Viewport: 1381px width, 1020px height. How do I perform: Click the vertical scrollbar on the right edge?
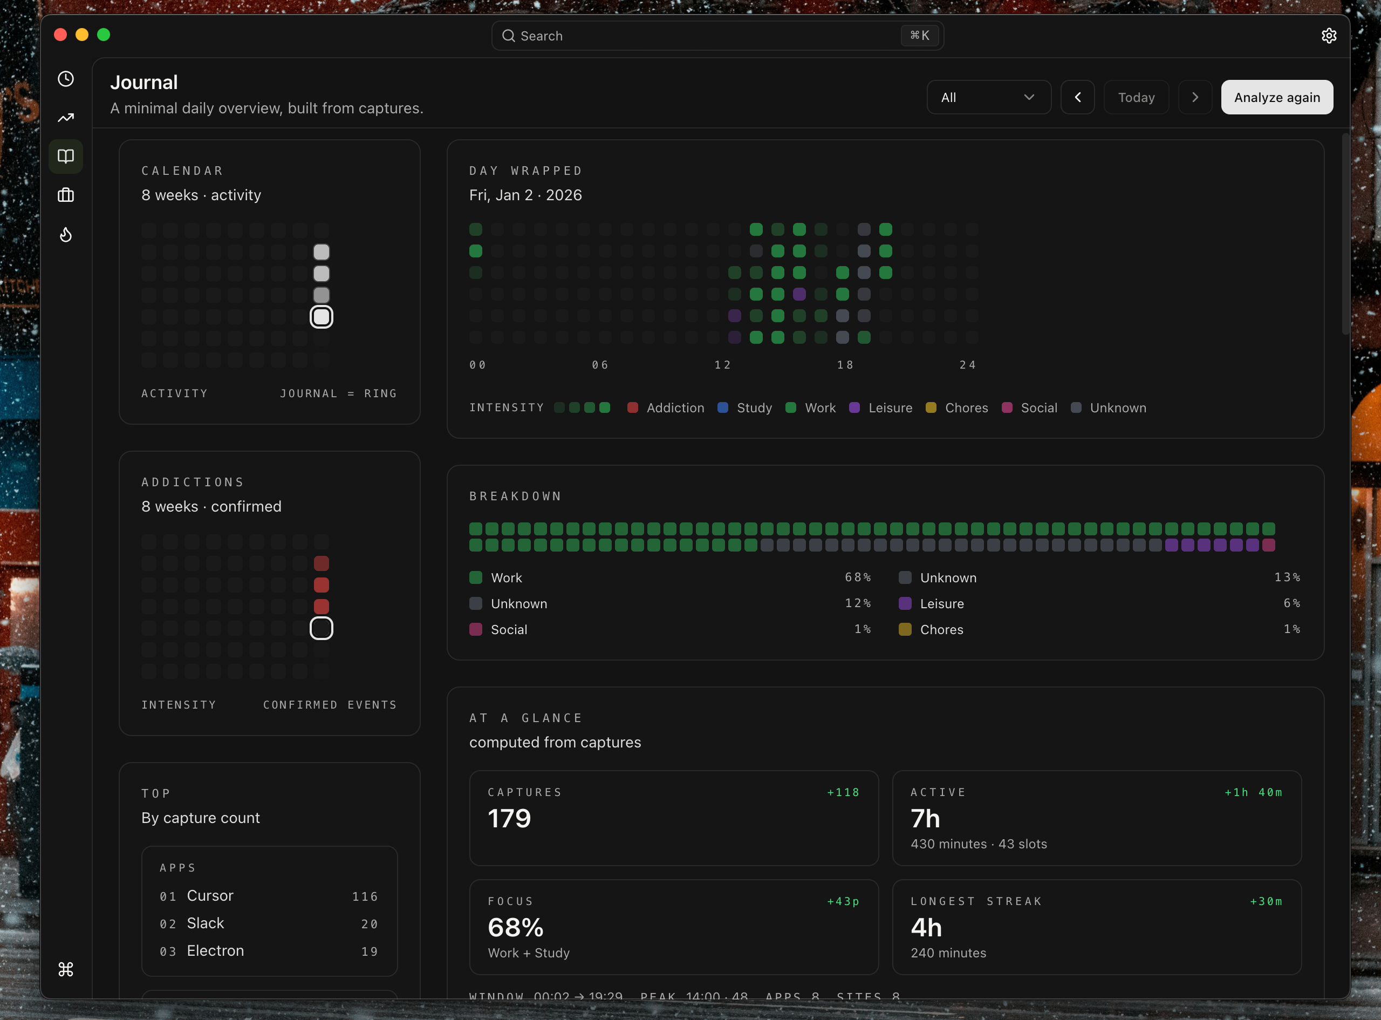click(x=1345, y=235)
